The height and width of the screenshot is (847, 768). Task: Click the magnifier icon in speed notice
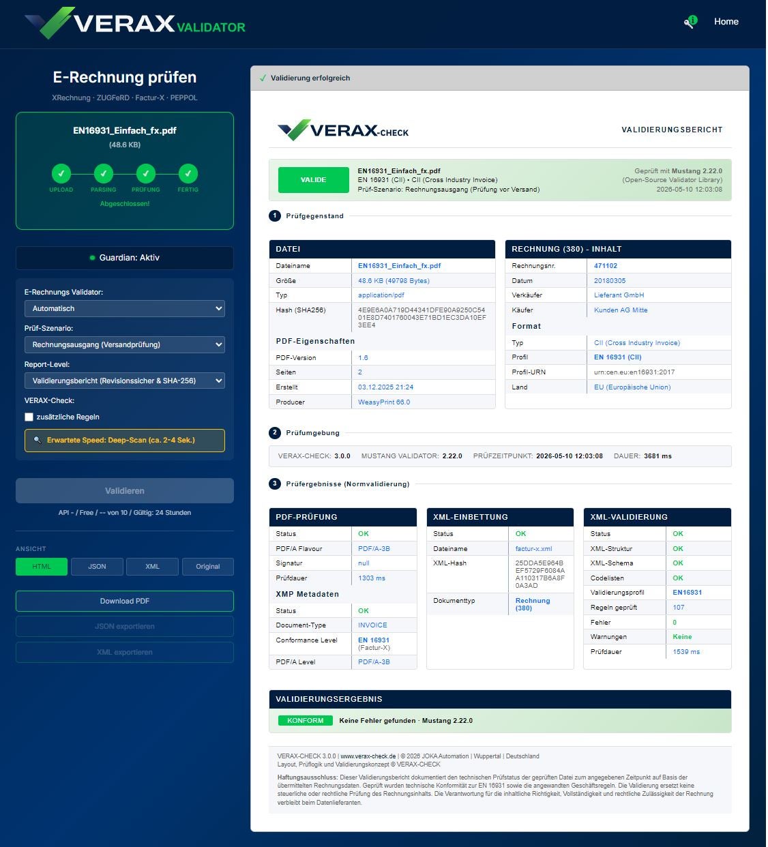click(x=38, y=441)
